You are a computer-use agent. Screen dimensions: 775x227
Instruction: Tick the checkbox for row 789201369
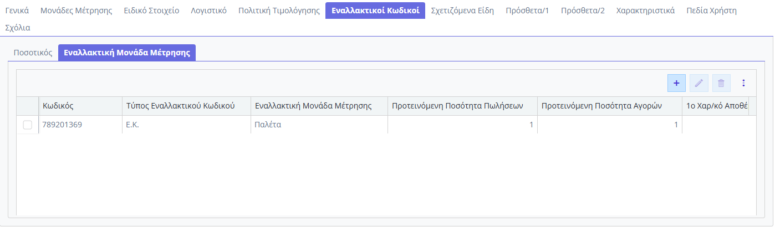tap(27, 125)
